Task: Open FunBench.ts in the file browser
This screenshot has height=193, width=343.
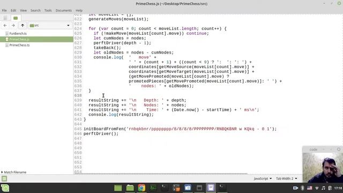Action: click(18, 33)
